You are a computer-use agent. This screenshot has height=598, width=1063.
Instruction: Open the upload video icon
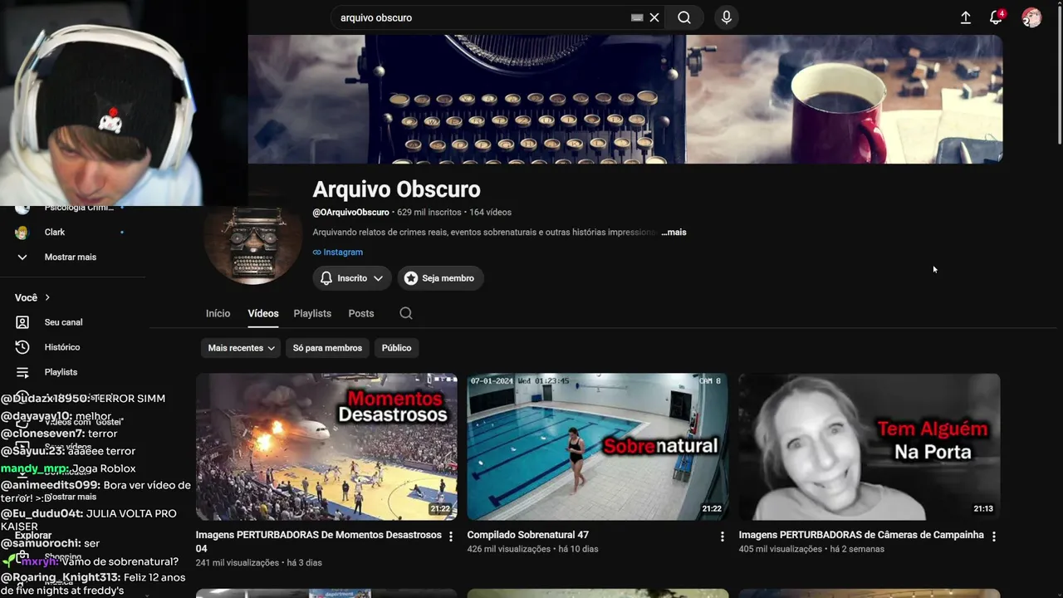coord(966,17)
